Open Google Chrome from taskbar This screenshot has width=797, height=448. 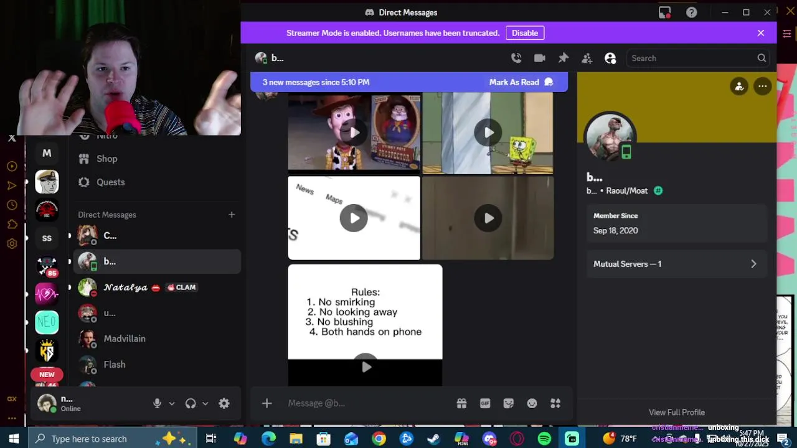[x=379, y=439]
